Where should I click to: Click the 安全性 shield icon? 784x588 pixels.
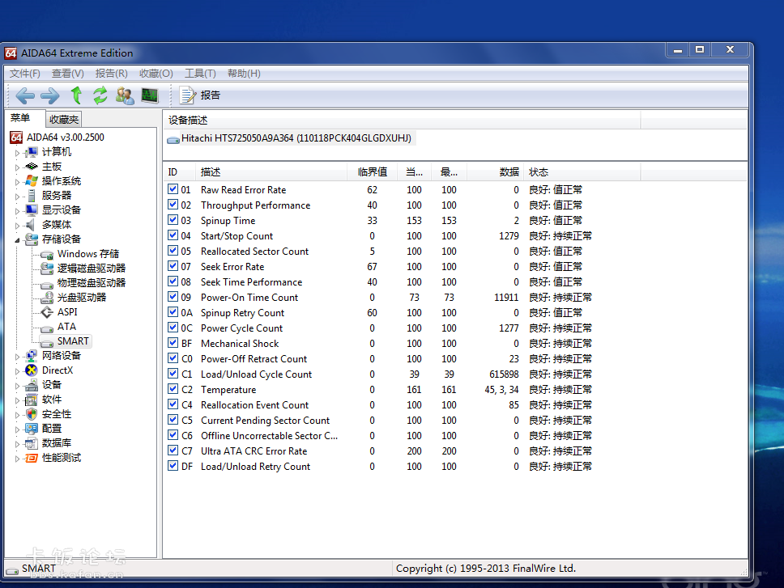32,414
